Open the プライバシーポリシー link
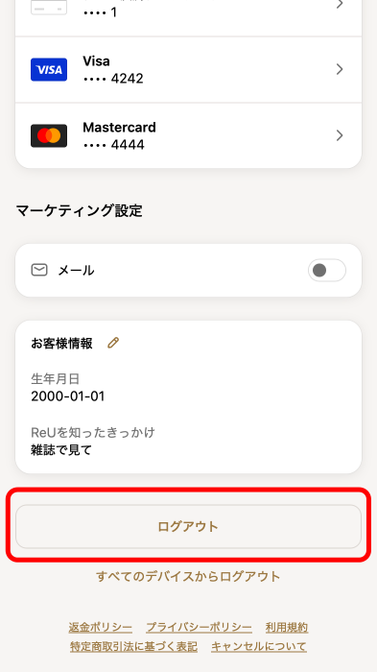Screen dimensions: 377x672 pyautogui.click(x=199, y=628)
